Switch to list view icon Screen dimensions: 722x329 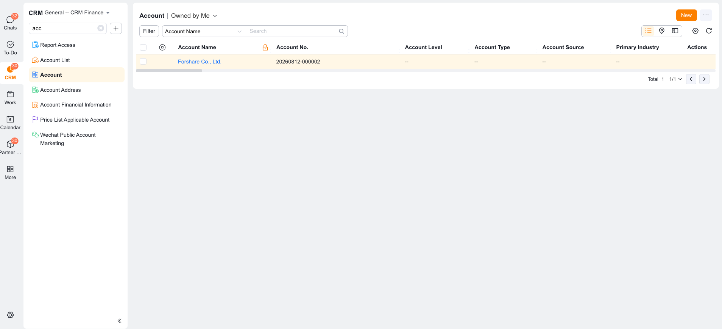click(x=649, y=31)
